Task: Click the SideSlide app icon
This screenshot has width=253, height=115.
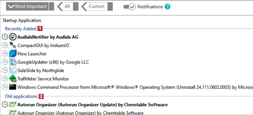Action: [13, 70]
